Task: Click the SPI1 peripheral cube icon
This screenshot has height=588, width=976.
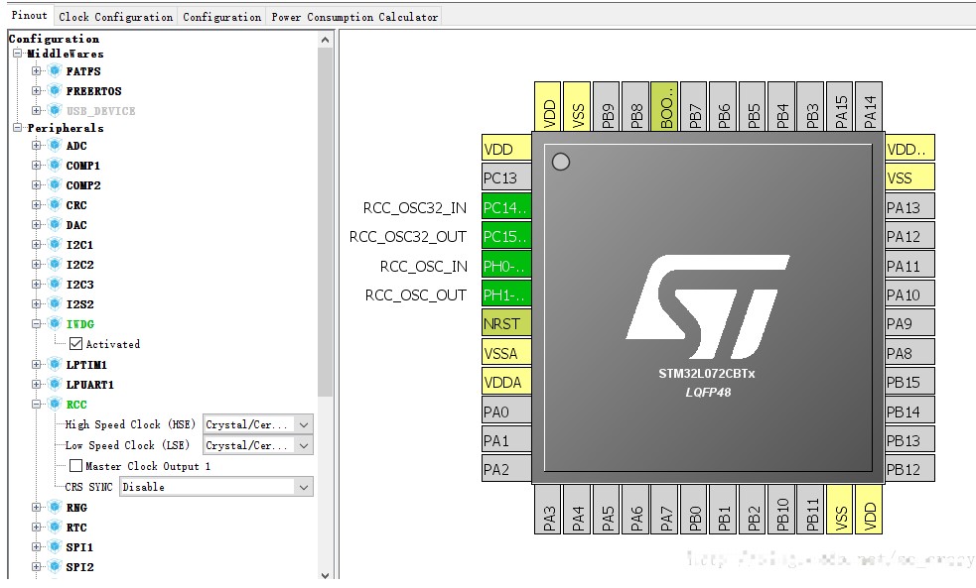Action: (x=56, y=547)
